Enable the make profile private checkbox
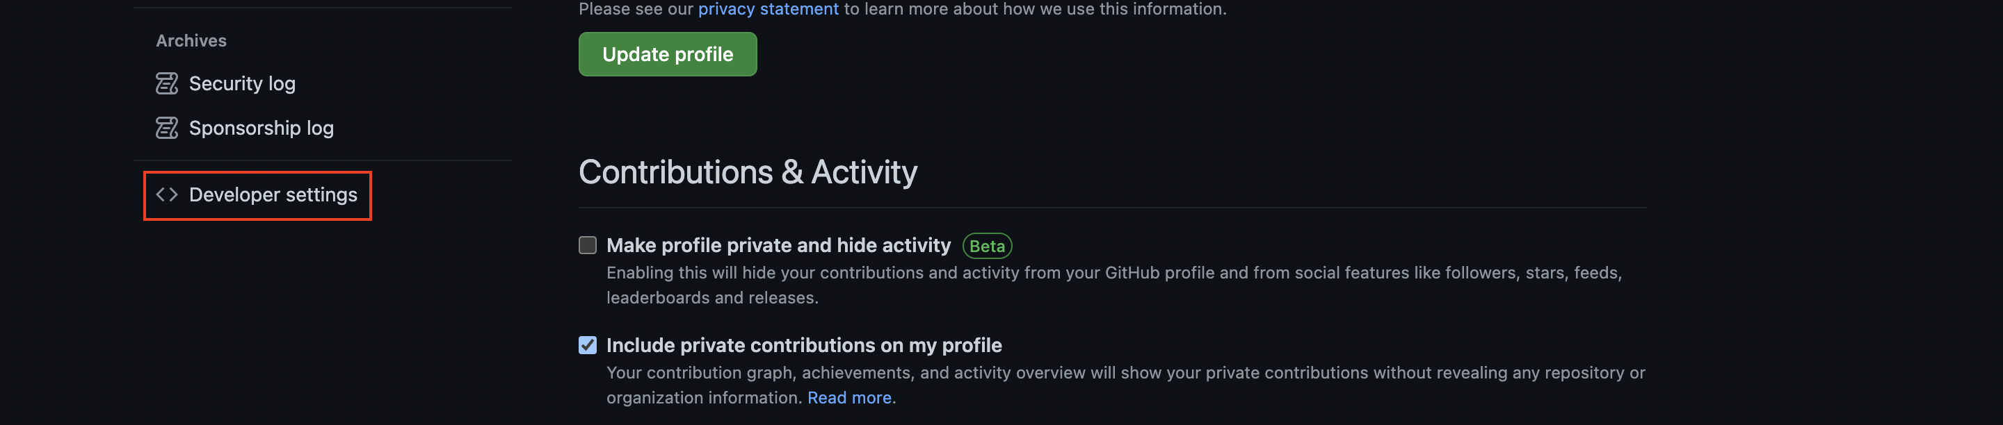 [588, 246]
